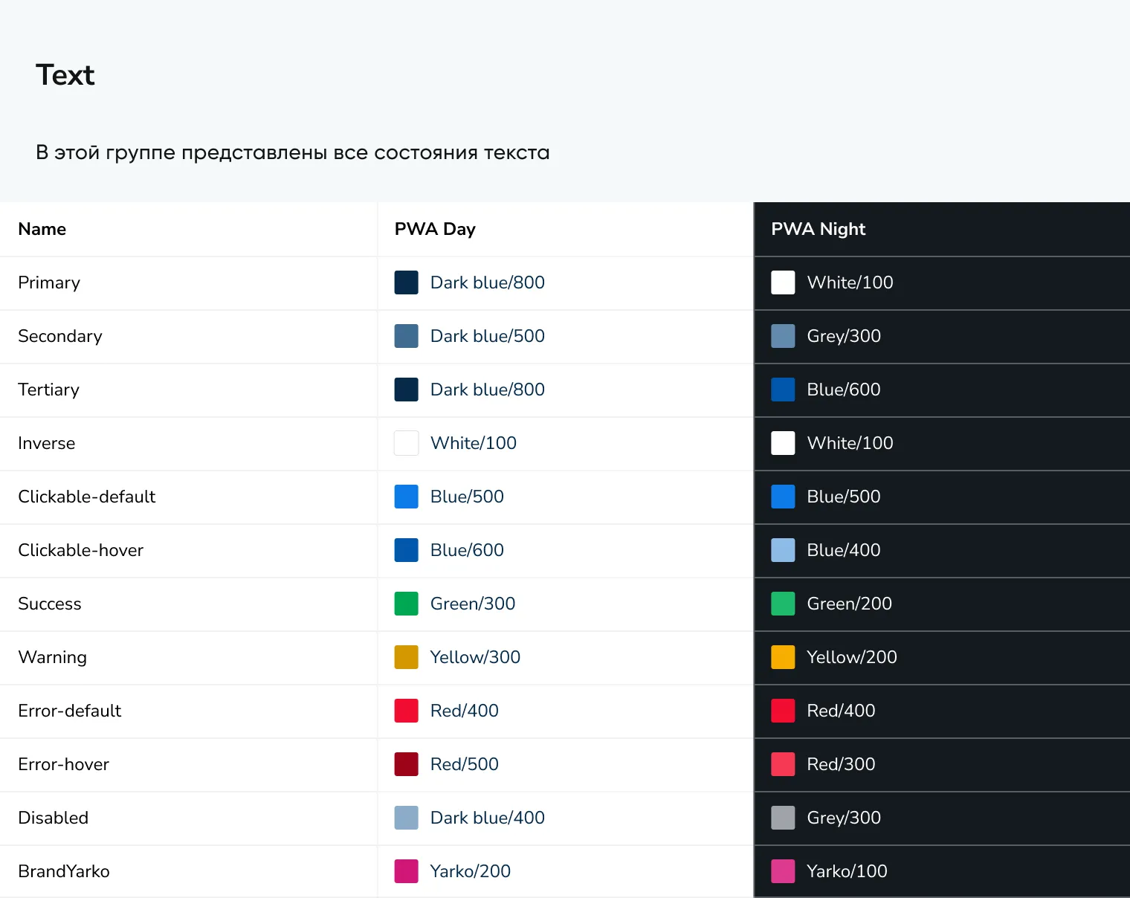This screenshot has width=1130, height=898.
Task: Select the Primary row name
Action: [x=49, y=283]
